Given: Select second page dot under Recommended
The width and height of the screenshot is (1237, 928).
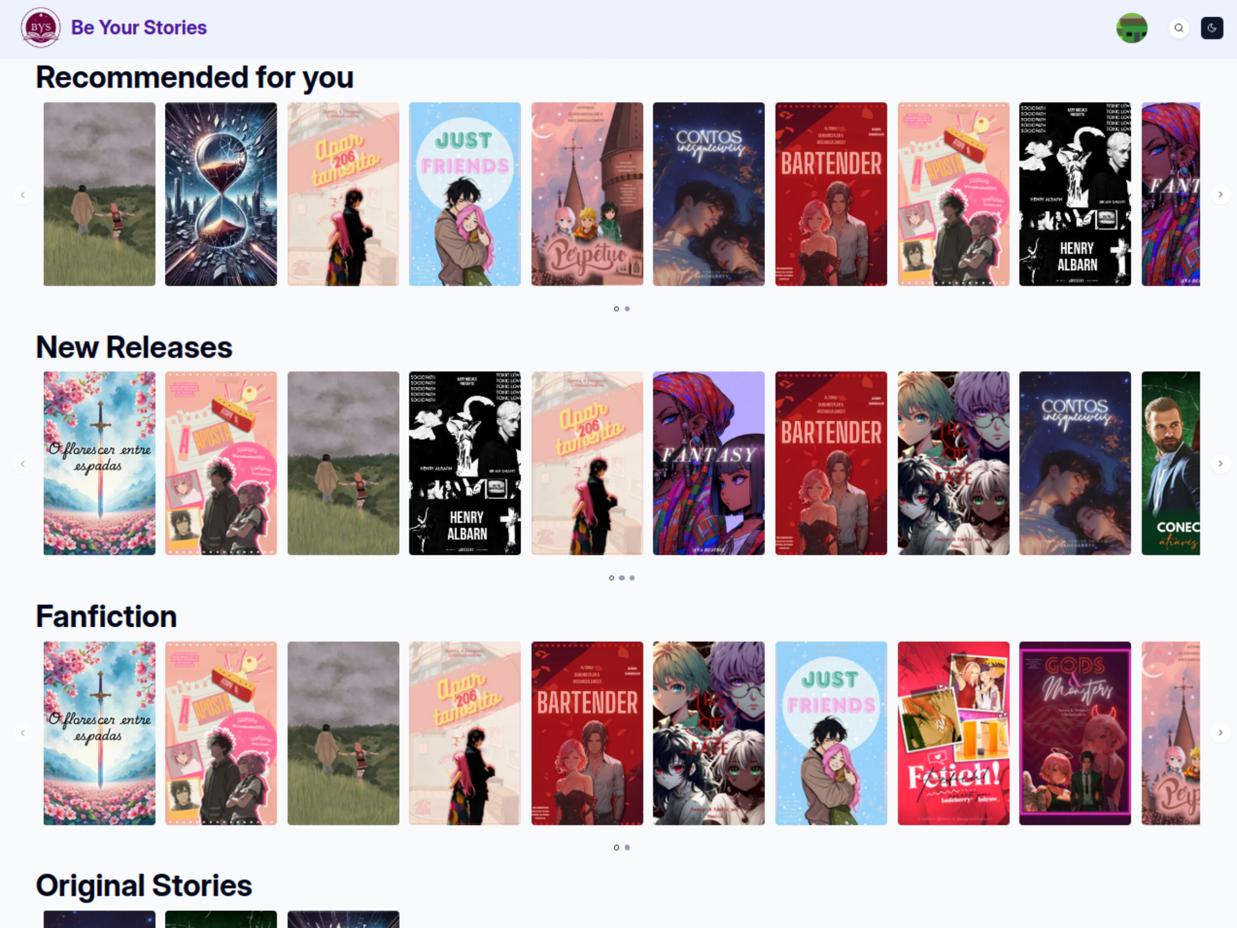Looking at the screenshot, I should tap(627, 309).
